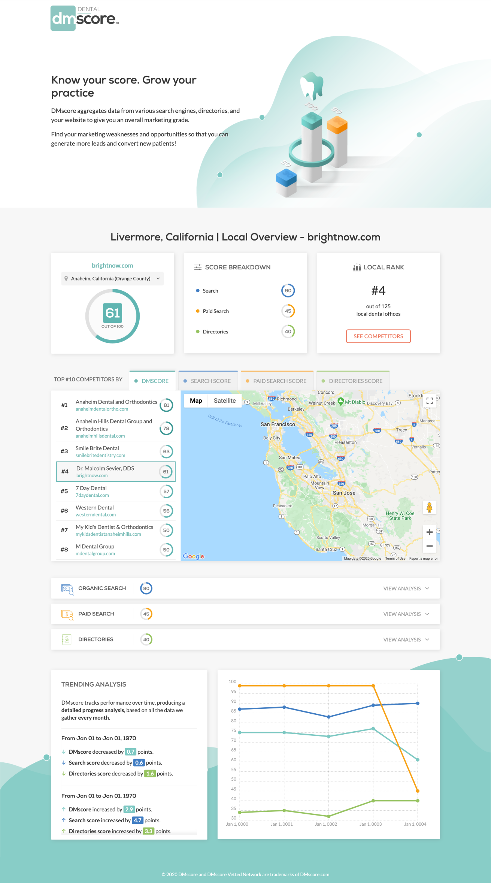The height and width of the screenshot is (883, 491).
Task: Click the Organic Search SEO icon
Action: 67,589
